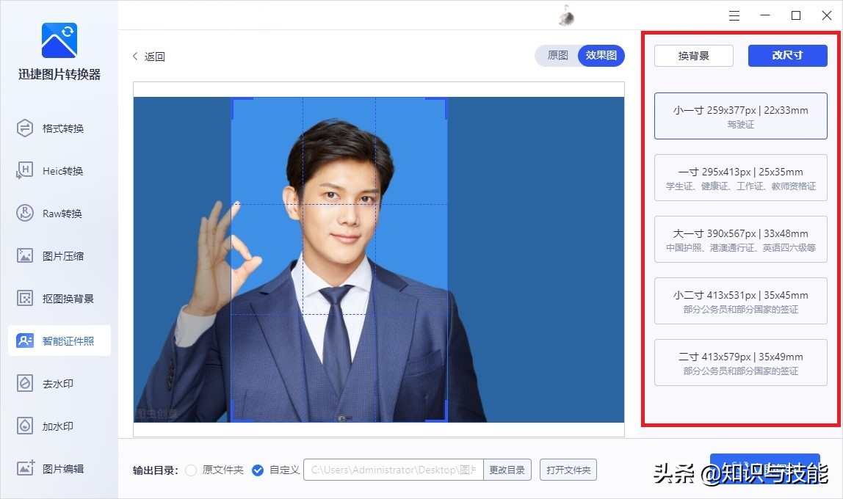Viewport: 843px width, 499px height.
Task: Select the 自定义 output radio button
Action: (x=258, y=470)
